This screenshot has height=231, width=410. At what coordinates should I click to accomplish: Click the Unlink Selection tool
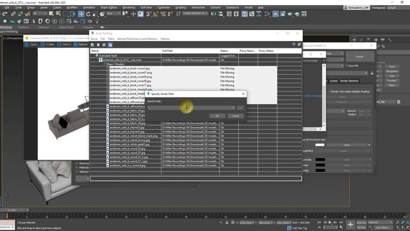pyautogui.click(x=20, y=14)
